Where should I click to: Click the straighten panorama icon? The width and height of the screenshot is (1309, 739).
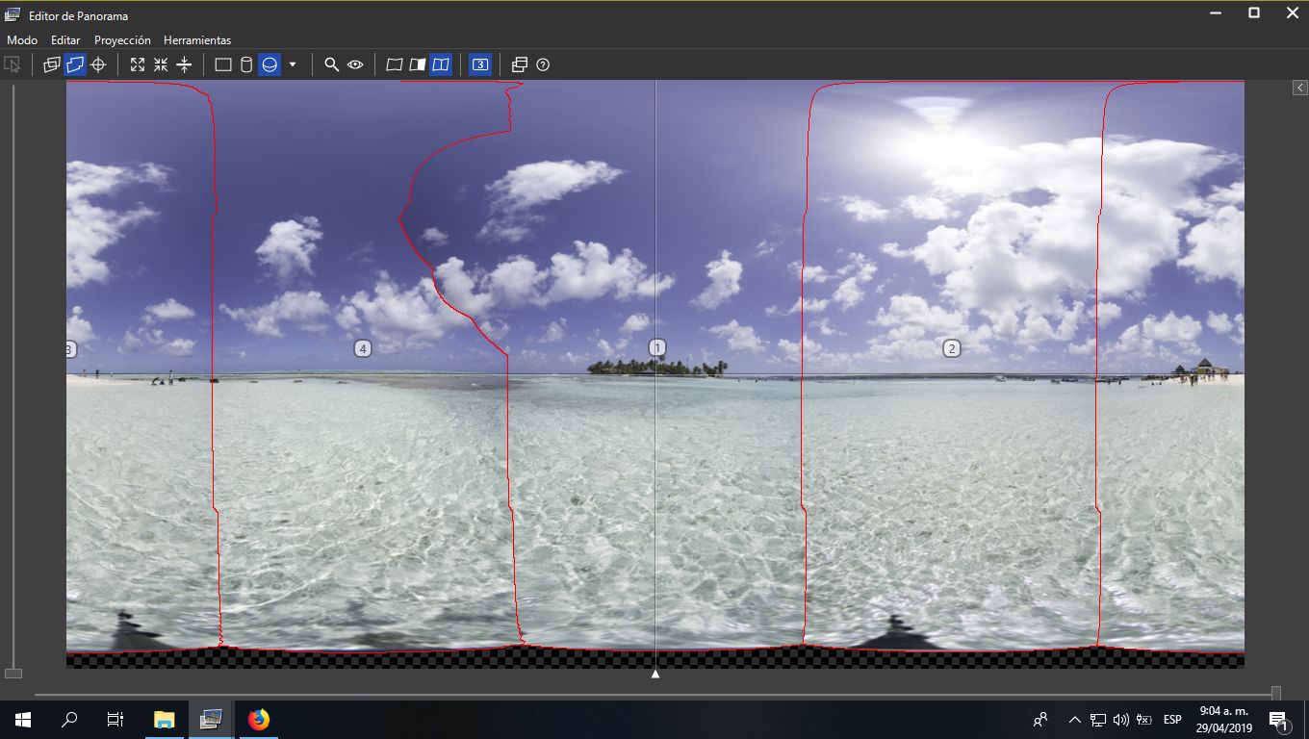pyautogui.click(x=184, y=64)
